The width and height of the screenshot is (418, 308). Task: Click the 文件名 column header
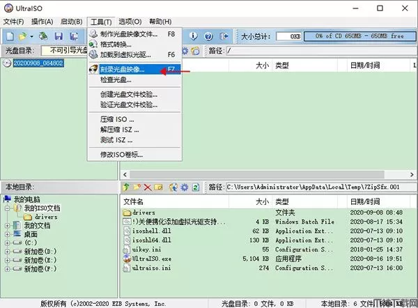175,201
